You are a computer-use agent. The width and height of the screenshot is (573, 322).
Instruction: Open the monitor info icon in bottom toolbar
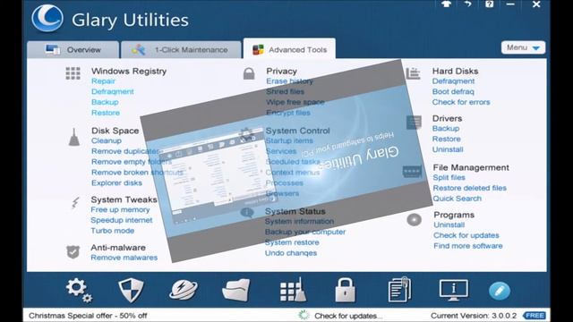point(454,290)
